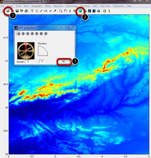Adjust the Elevation quarter-circle control
Image resolution: width=151 pixels, height=158 pixels.
click(x=43, y=51)
